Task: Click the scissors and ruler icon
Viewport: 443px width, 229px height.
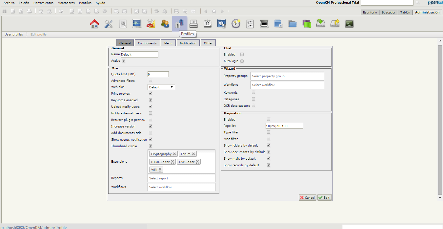Action: pos(151,24)
